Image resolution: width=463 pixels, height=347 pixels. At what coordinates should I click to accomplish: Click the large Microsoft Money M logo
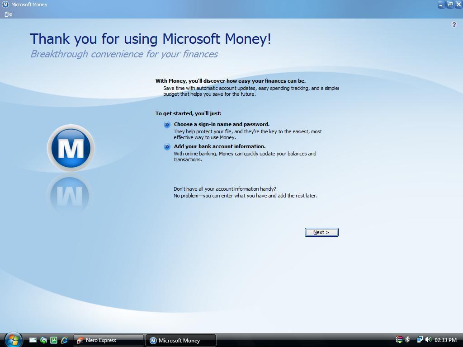point(71,148)
